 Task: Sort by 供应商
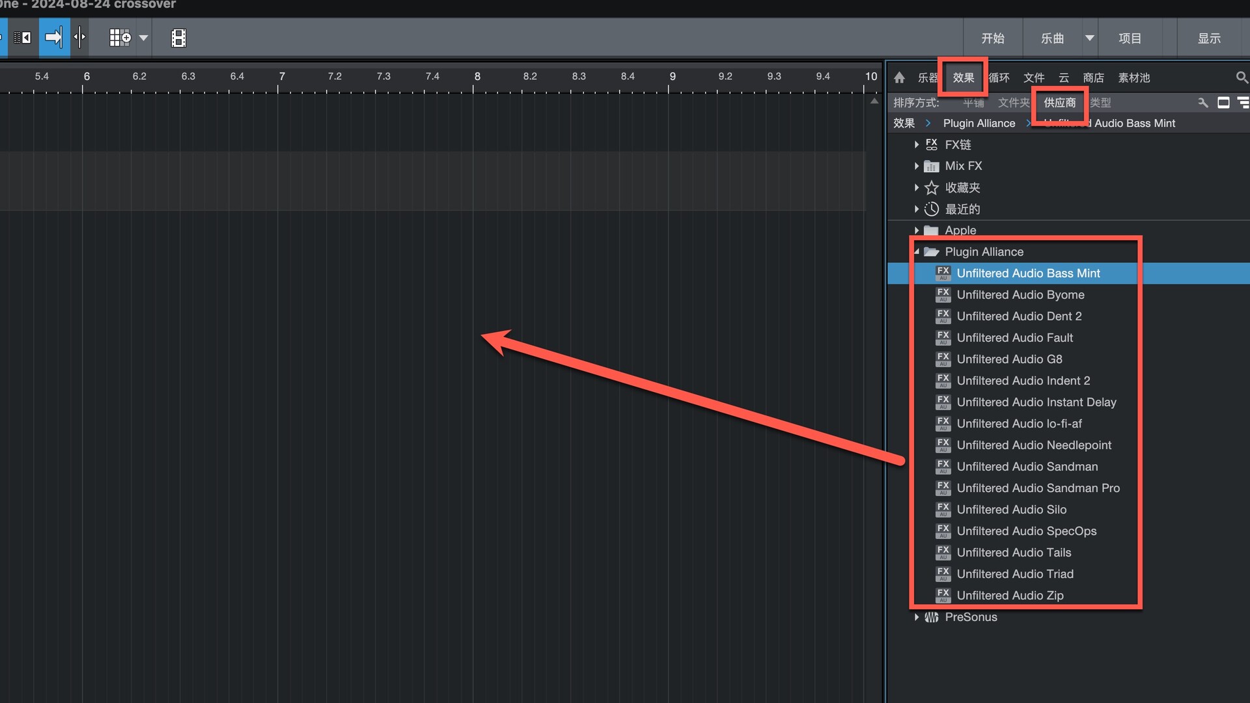click(x=1060, y=103)
